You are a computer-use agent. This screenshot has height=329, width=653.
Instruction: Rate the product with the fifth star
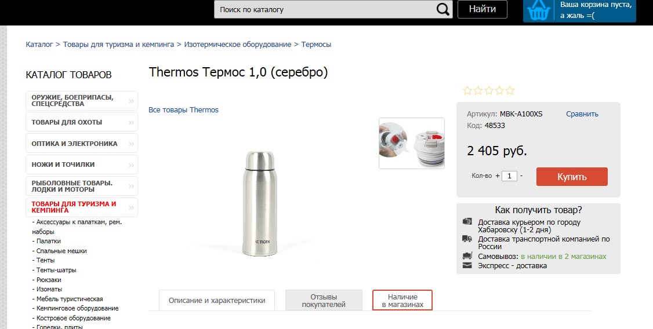coord(510,90)
